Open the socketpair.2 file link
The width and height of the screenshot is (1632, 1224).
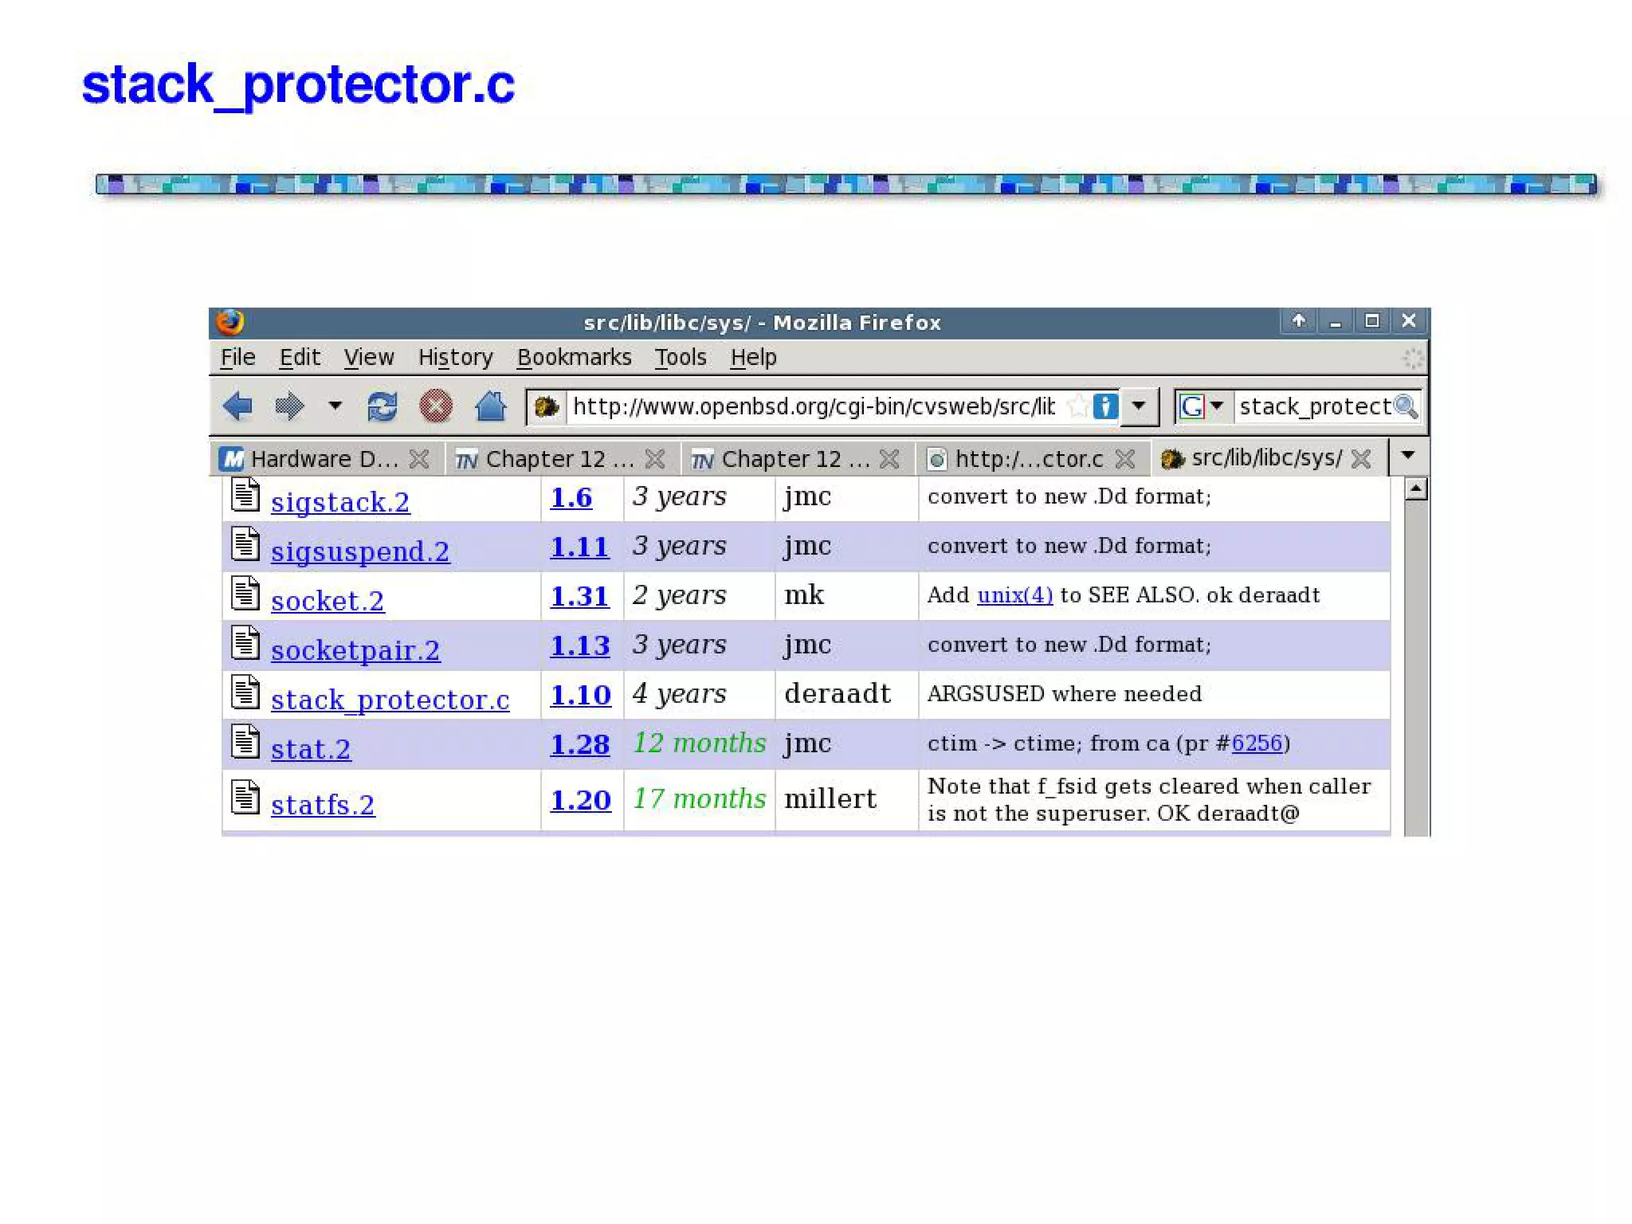(355, 651)
